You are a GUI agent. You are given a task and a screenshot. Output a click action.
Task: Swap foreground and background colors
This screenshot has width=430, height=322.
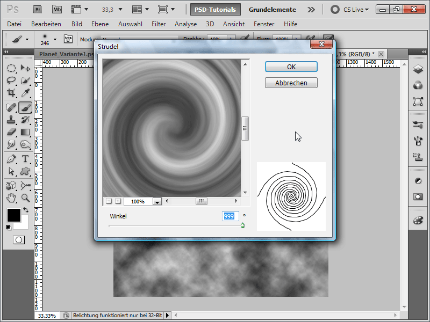[x=26, y=210]
